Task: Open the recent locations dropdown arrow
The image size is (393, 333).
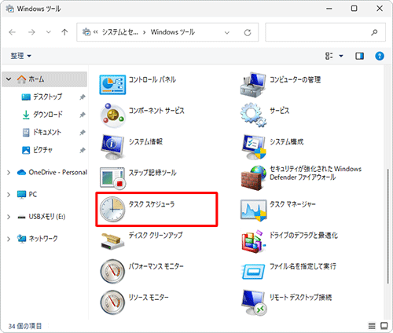Action: [x=49, y=32]
